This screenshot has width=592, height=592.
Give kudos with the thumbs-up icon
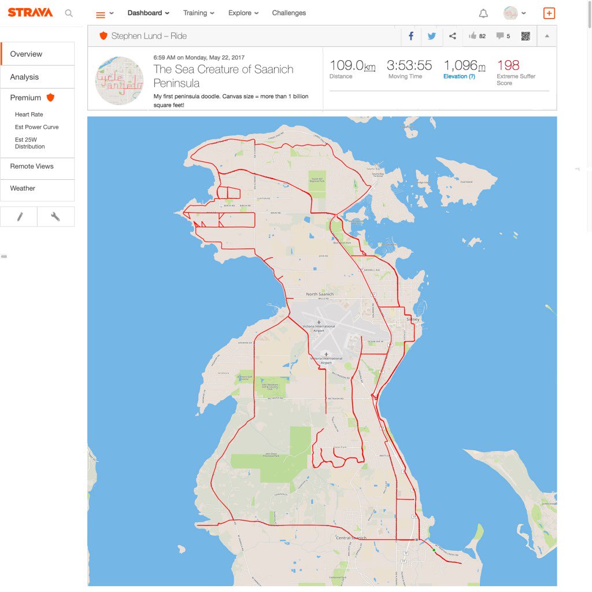coord(472,36)
